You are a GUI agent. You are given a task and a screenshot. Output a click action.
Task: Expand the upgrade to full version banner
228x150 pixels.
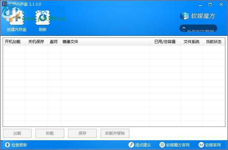pos(198,28)
